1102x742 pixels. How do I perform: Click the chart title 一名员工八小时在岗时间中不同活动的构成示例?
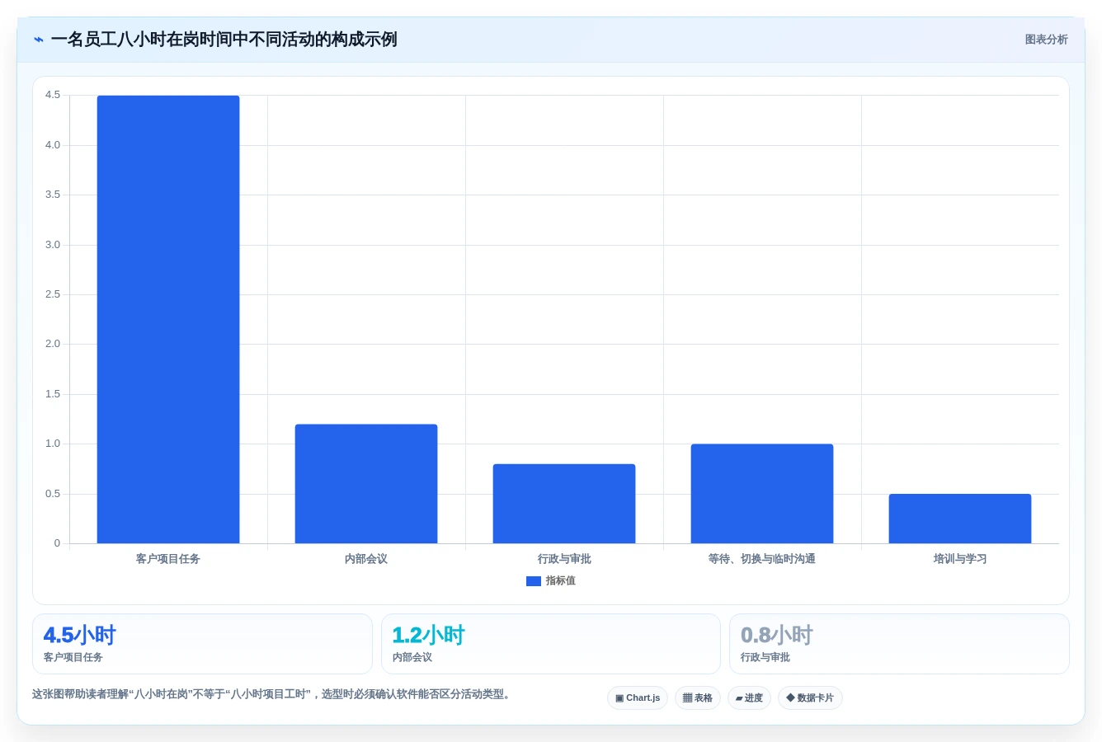click(224, 40)
